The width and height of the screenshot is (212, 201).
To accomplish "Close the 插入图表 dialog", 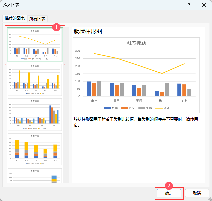I will (204, 5).
